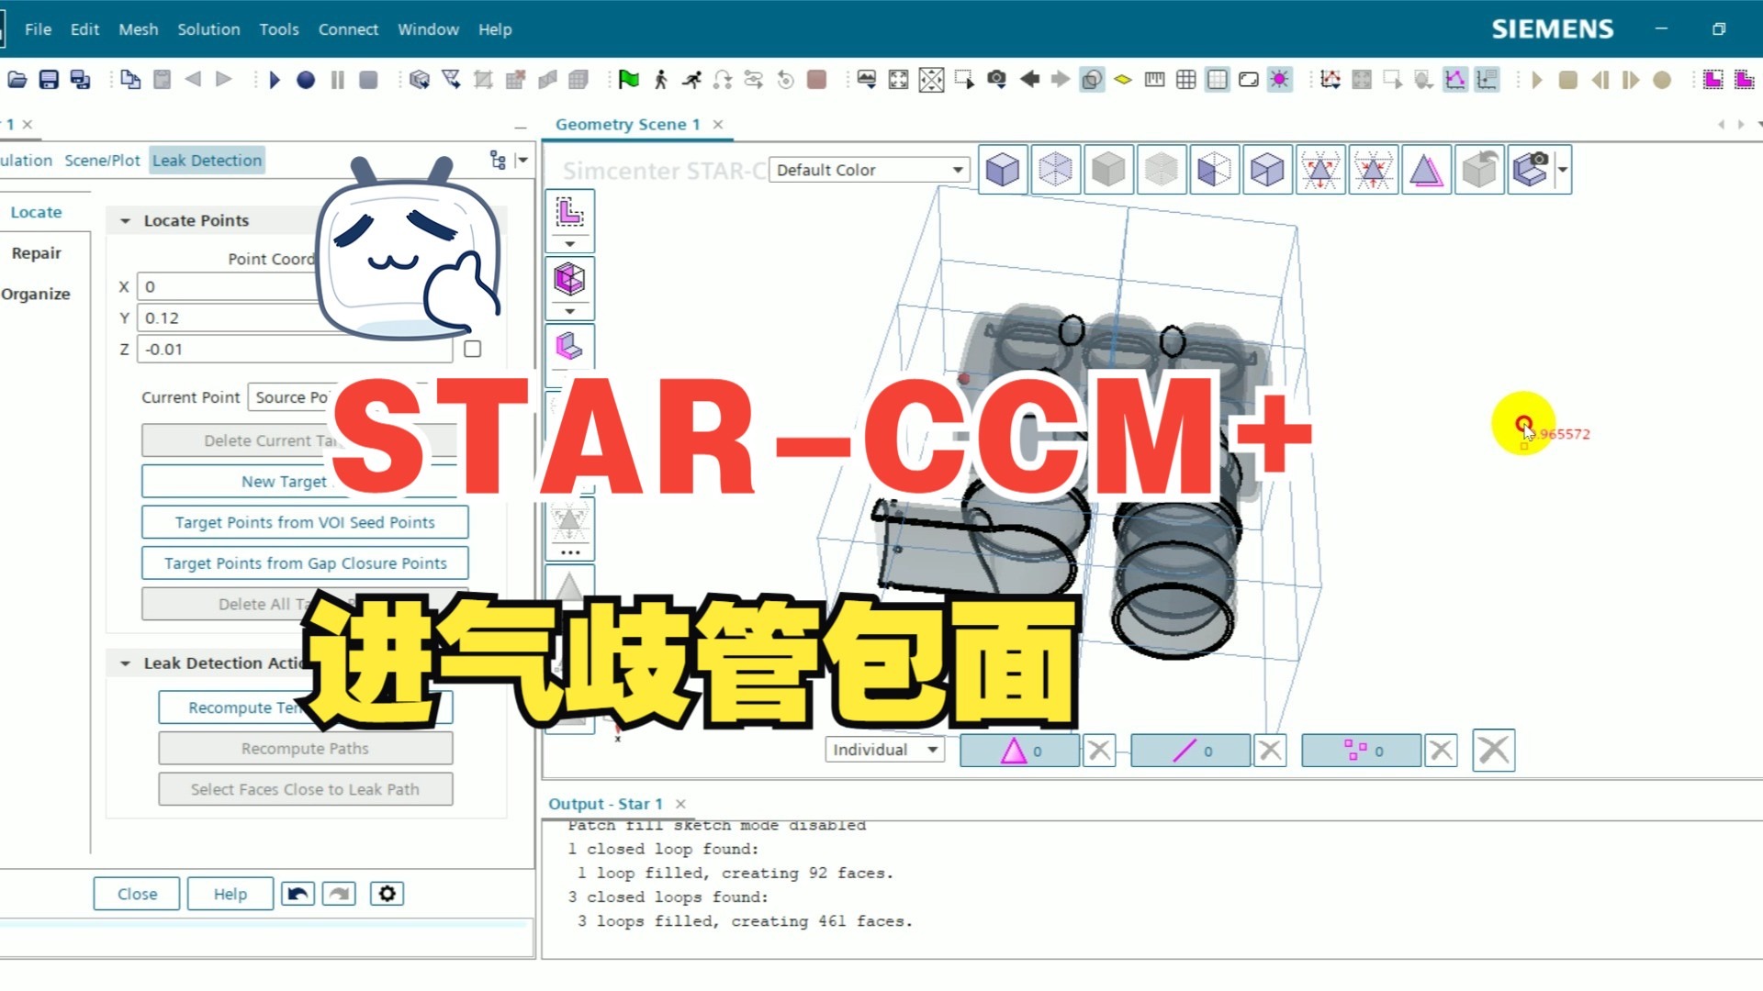The height and width of the screenshot is (991, 1763).
Task: Click the Copy icon in toolbar
Action: click(130, 80)
